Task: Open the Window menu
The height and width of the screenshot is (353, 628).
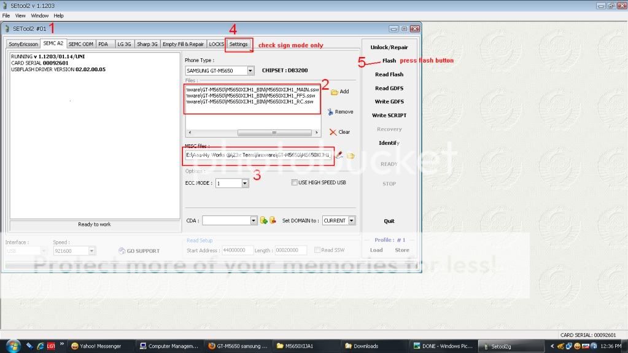Action: 40,15
